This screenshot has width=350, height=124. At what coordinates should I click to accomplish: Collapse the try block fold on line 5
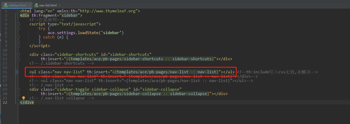tap(18, 28)
